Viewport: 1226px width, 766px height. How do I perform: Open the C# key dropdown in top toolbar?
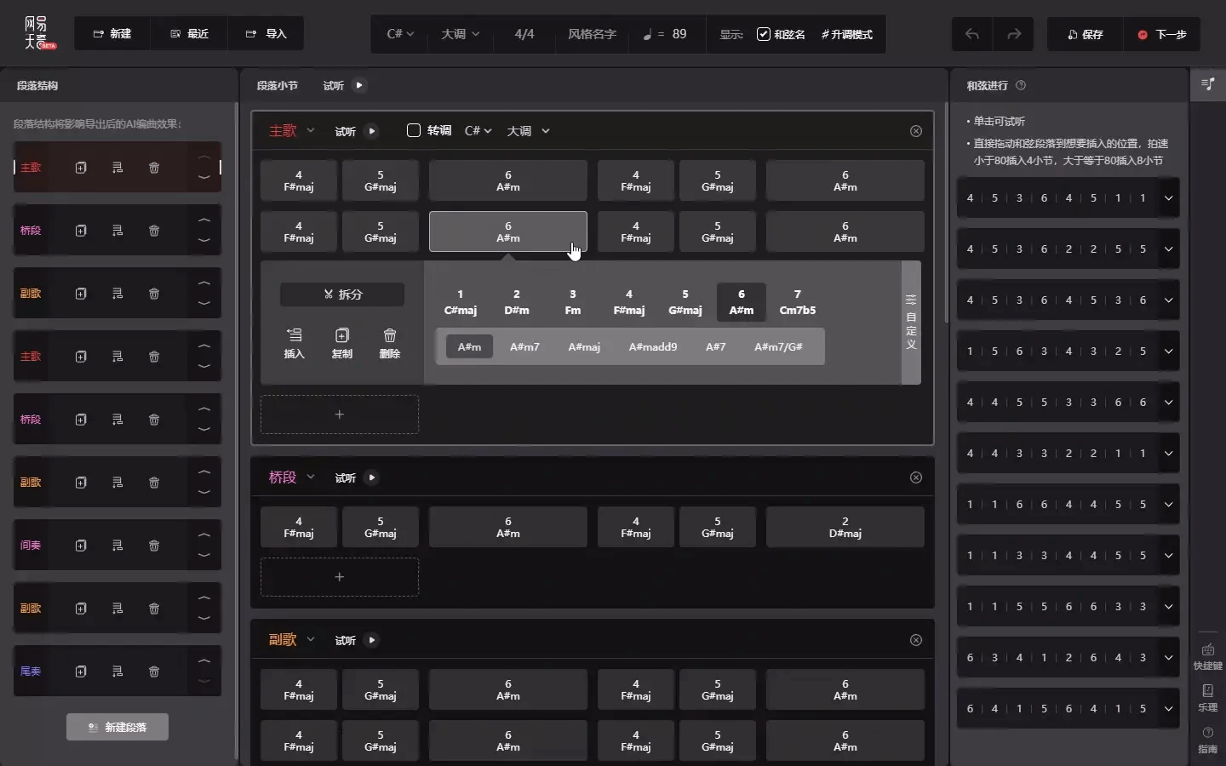coord(400,34)
